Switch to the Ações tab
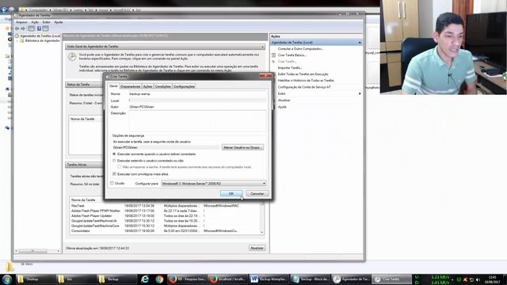This screenshot has height=285, width=507. point(147,86)
